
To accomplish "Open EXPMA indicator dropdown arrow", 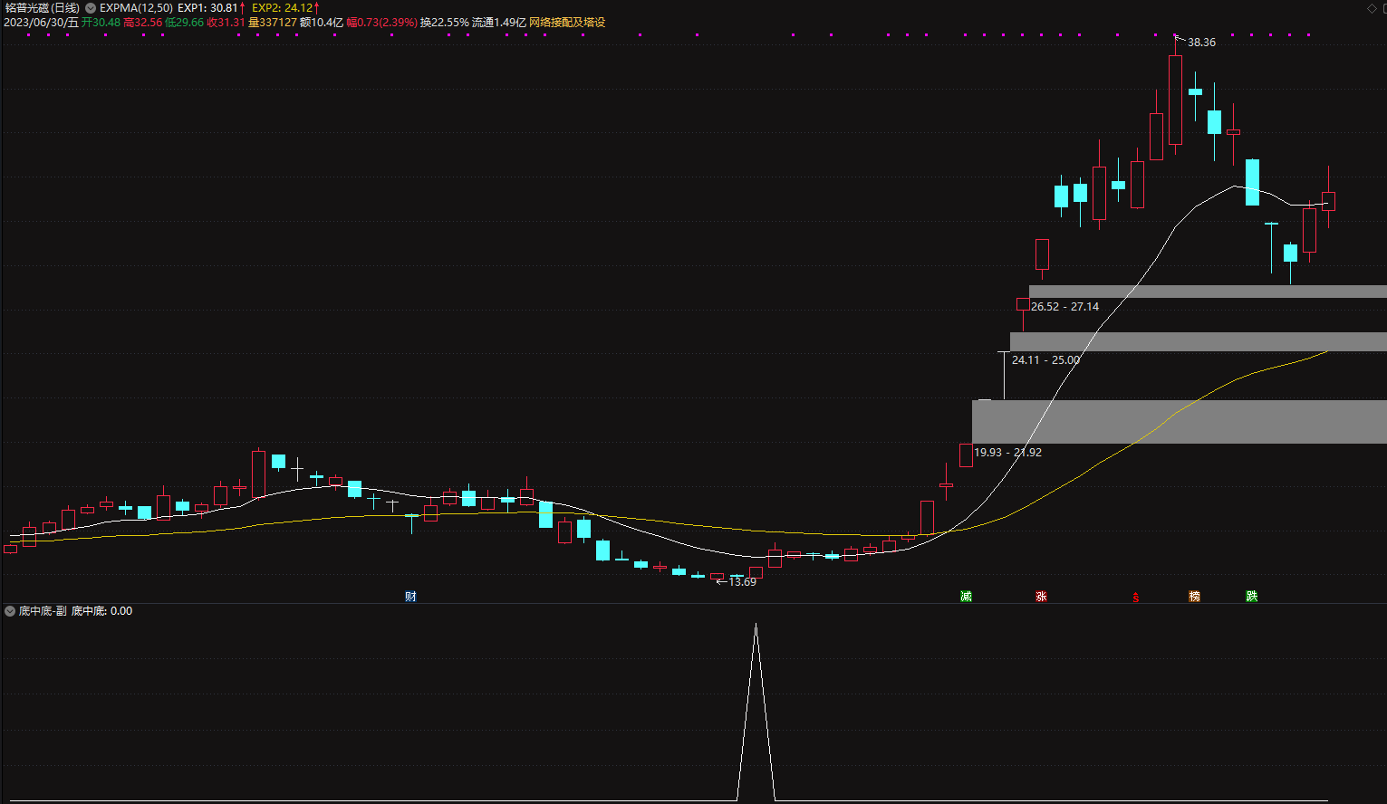I will 91,8.
